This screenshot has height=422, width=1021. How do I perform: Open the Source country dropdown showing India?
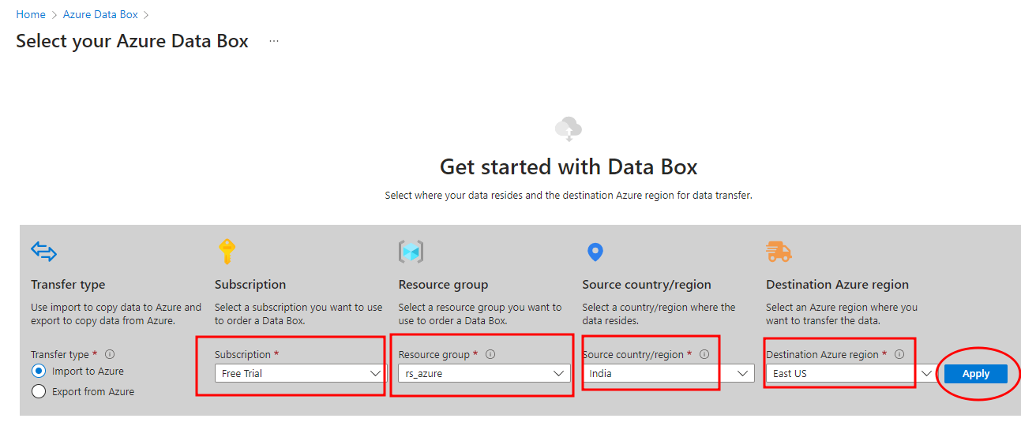coord(668,373)
